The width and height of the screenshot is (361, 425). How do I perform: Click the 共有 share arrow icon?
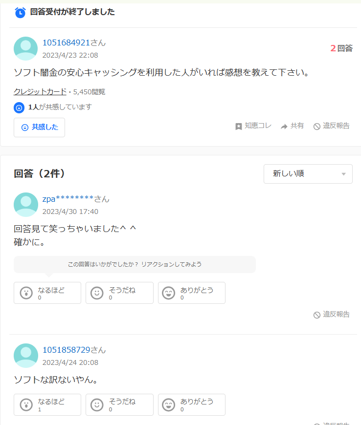(x=284, y=127)
